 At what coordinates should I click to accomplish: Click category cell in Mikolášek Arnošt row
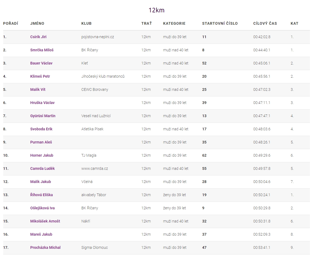tap(176, 221)
